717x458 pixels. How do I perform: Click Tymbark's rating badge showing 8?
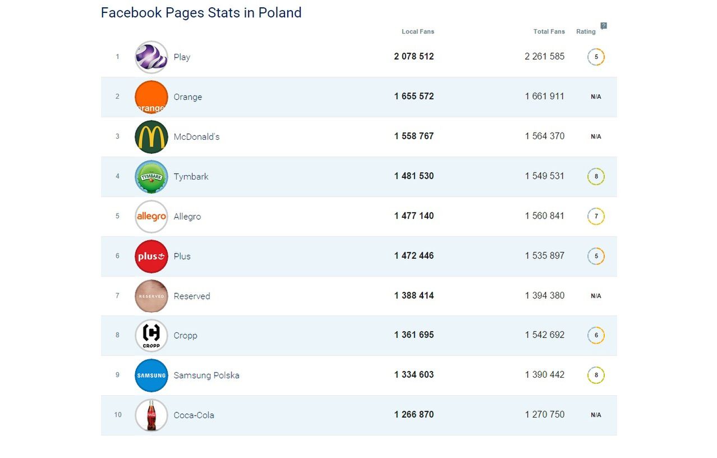click(x=596, y=177)
